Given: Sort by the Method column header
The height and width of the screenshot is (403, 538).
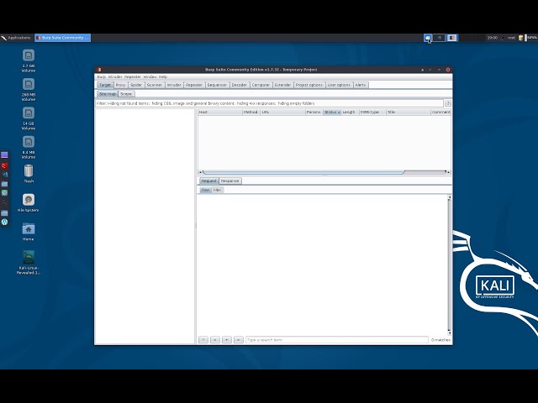Looking at the screenshot, I should point(251,112).
